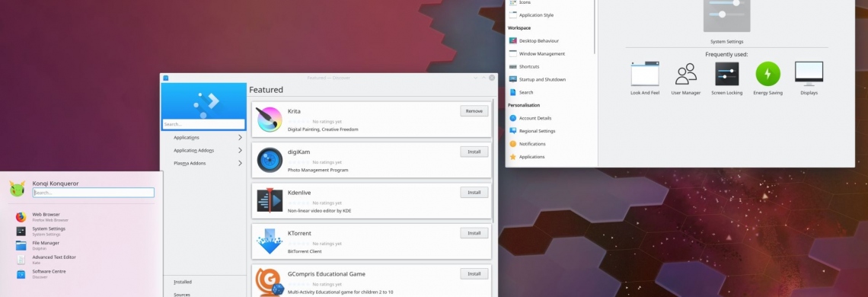Maximize the Discover window
This screenshot has height=297, width=868.
483,78
